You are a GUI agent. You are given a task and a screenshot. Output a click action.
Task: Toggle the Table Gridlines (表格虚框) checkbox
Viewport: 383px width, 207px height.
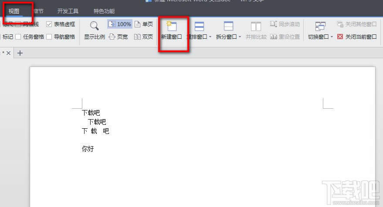(49, 24)
